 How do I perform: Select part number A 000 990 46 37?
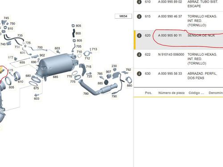tap(170, 16)
